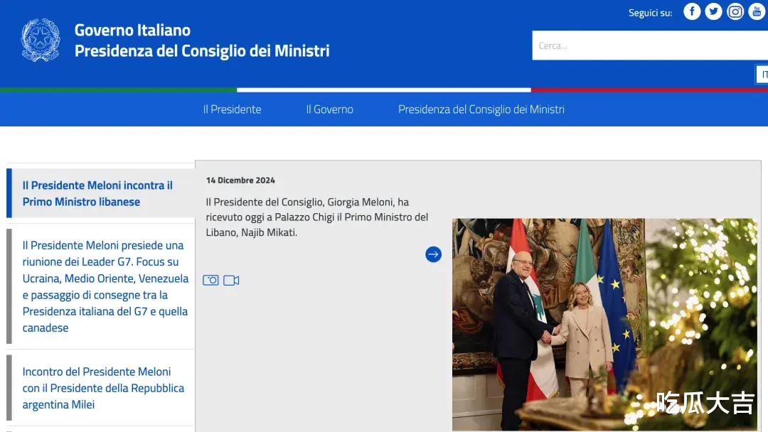768x432 pixels.
Task: Open the government's Facebook page
Action: coord(692,12)
